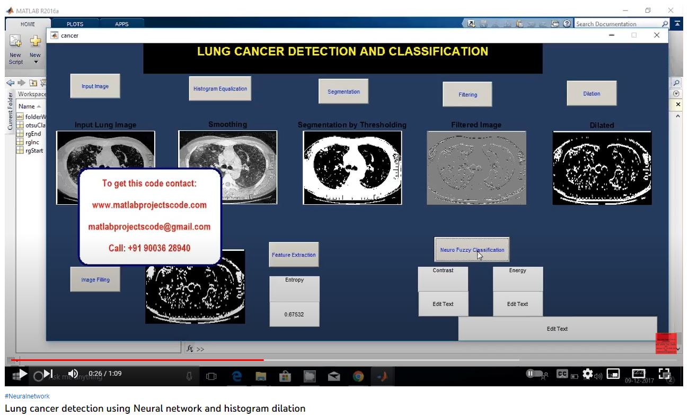This screenshot has width=689, height=417.
Task: Click the Input Image button
Action: point(95,86)
